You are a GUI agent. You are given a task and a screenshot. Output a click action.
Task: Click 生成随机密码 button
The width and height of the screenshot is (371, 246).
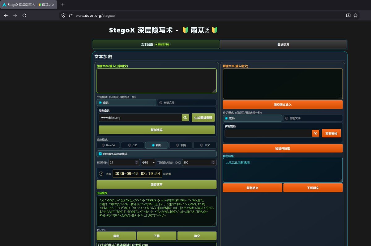pyautogui.click(x=203, y=118)
